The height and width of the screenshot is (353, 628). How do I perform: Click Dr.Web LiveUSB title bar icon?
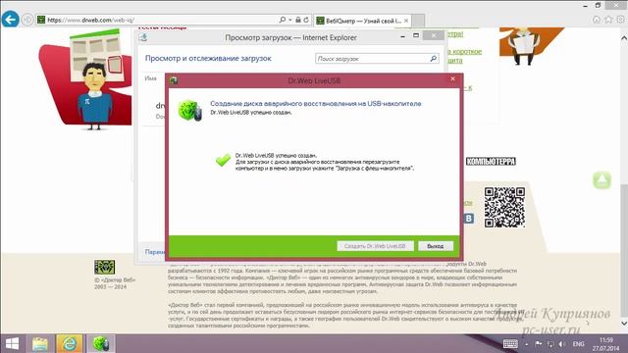click(x=174, y=80)
